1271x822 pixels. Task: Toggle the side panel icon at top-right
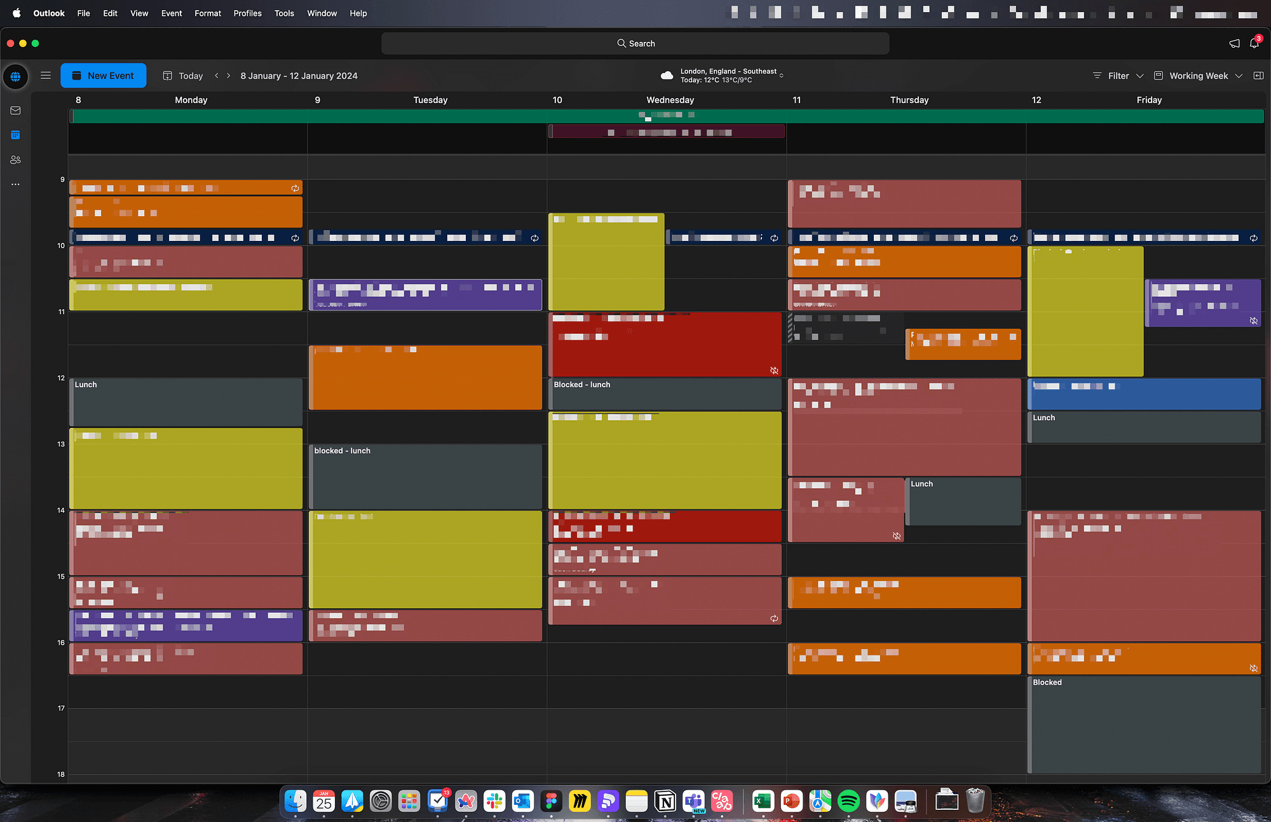pos(1258,76)
